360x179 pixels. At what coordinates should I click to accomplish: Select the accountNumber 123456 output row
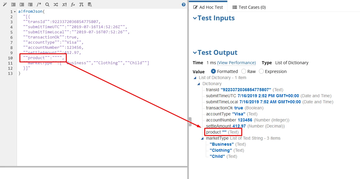coord(247,120)
